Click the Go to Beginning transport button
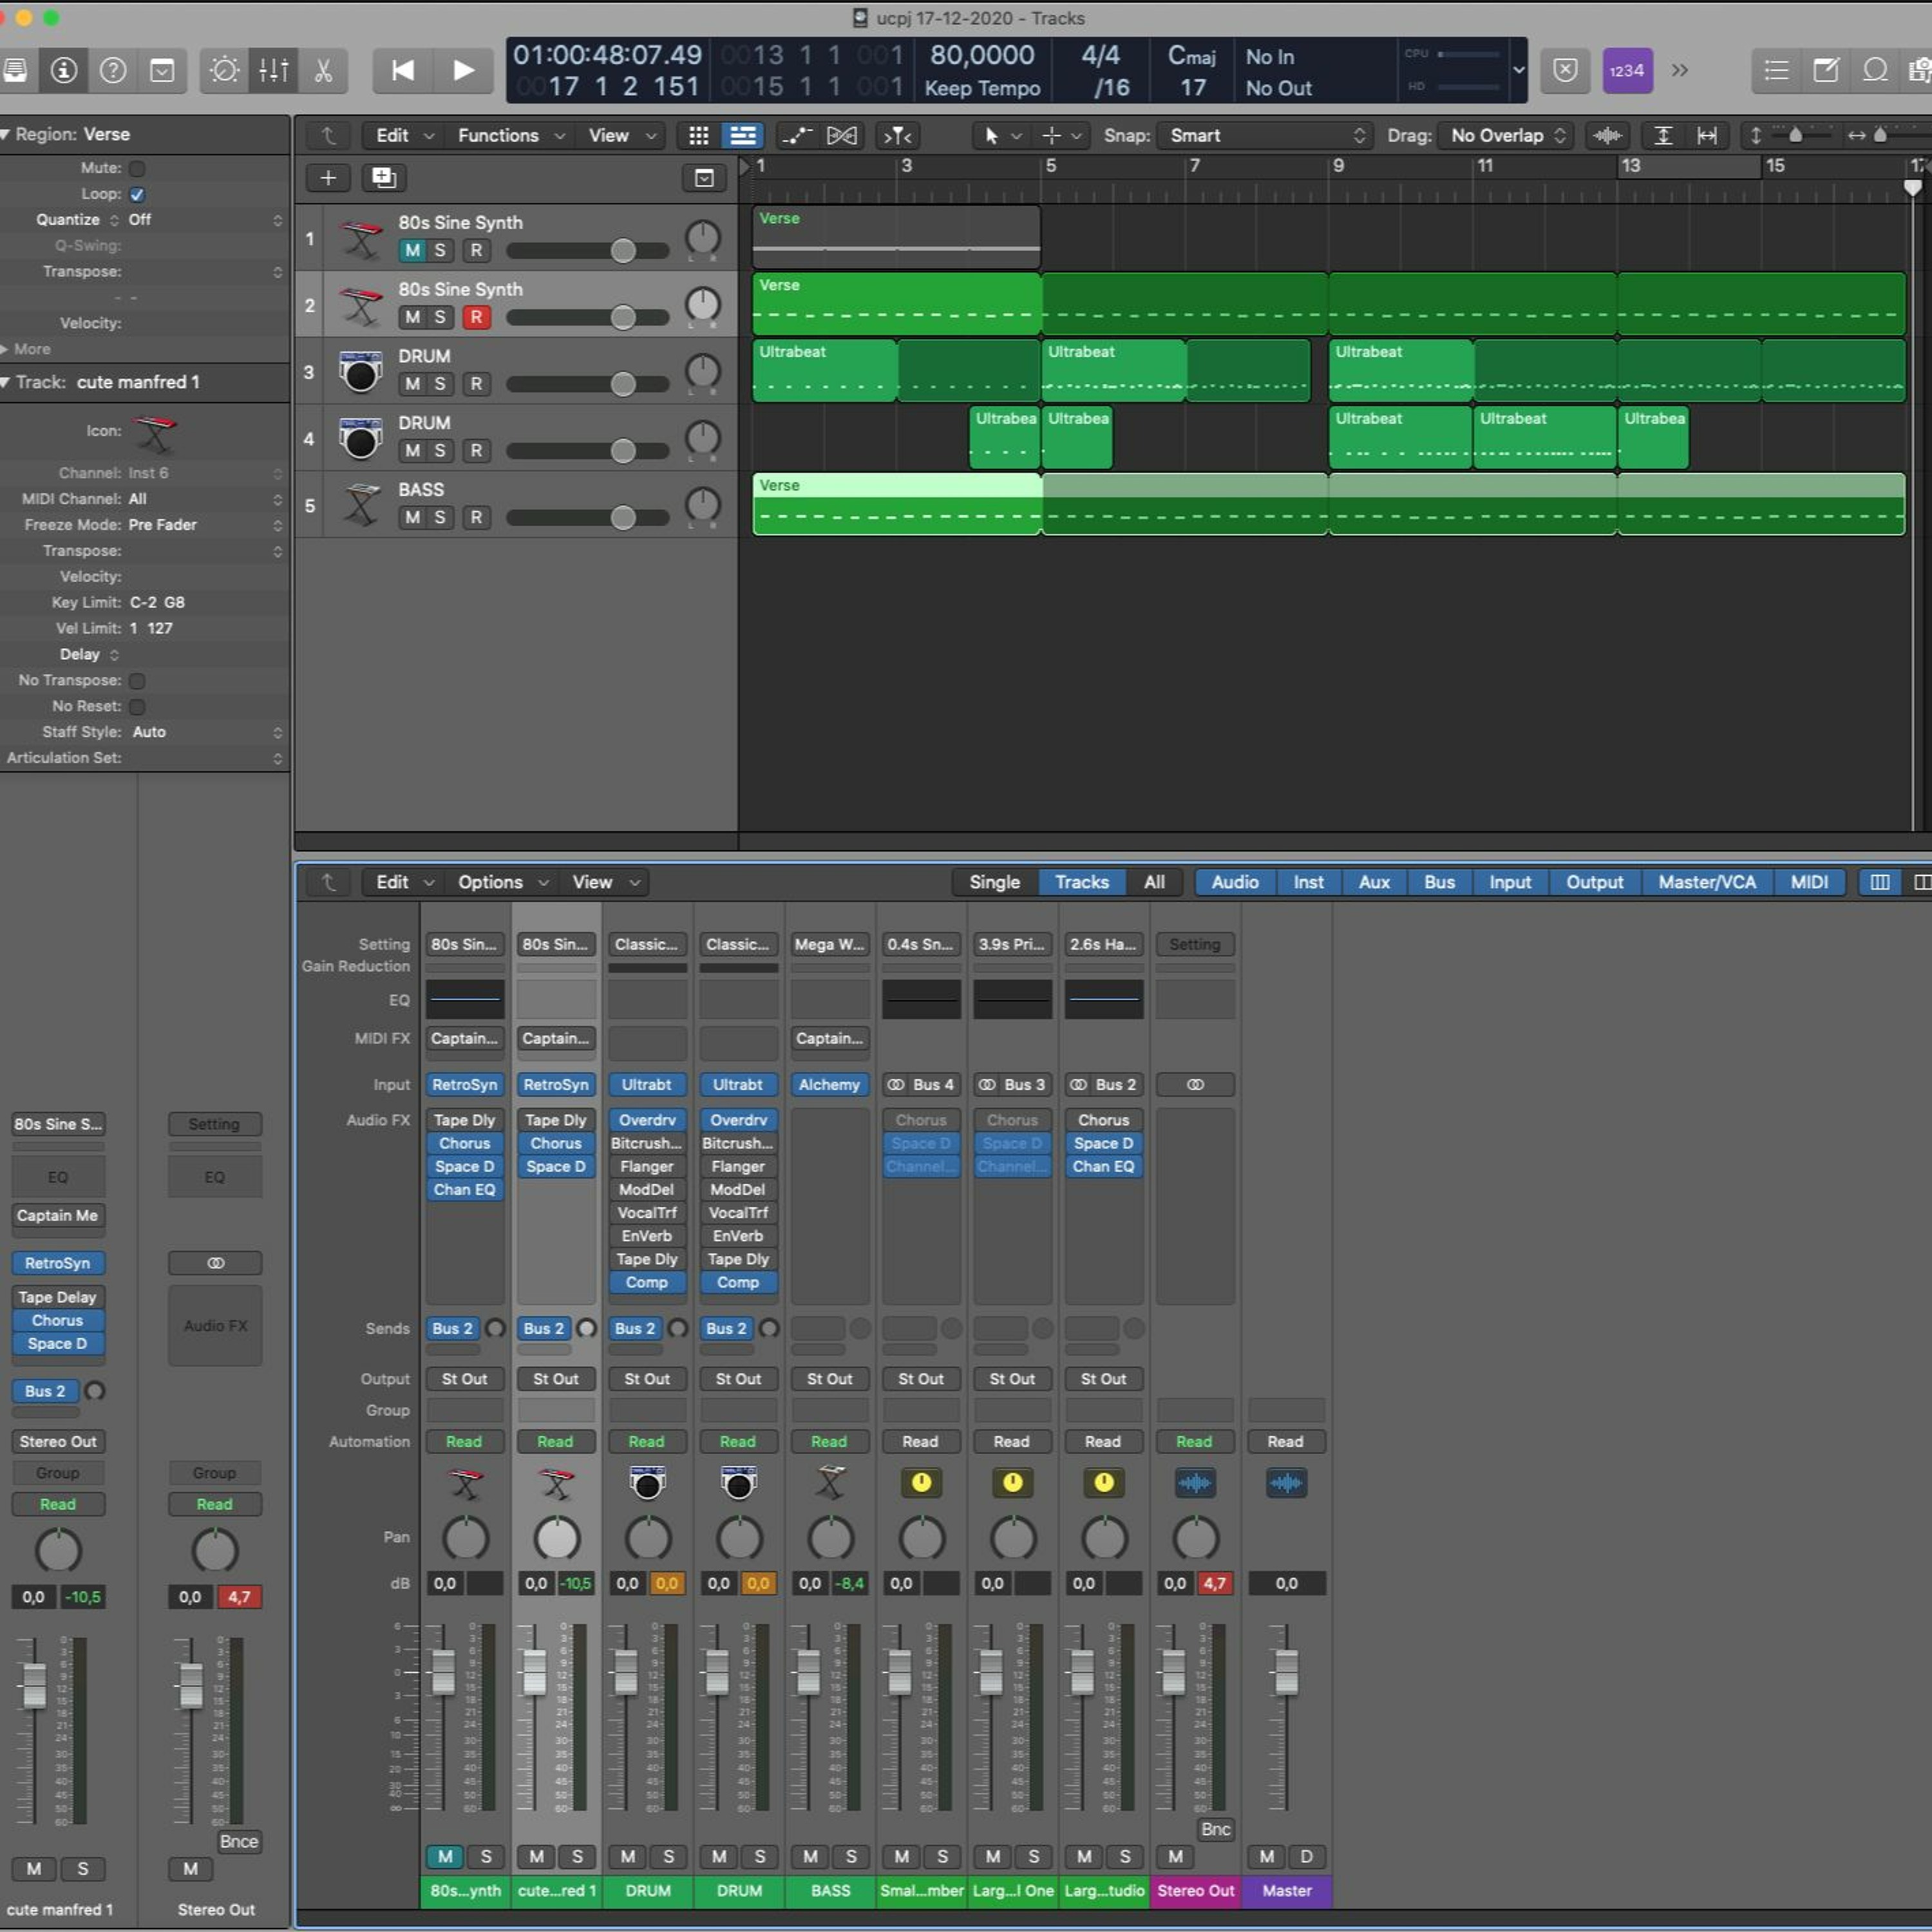The height and width of the screenshot is (1932, 1932). [402, 70]
